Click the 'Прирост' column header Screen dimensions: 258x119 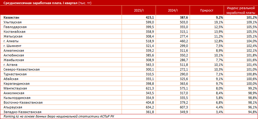(207, 10)
